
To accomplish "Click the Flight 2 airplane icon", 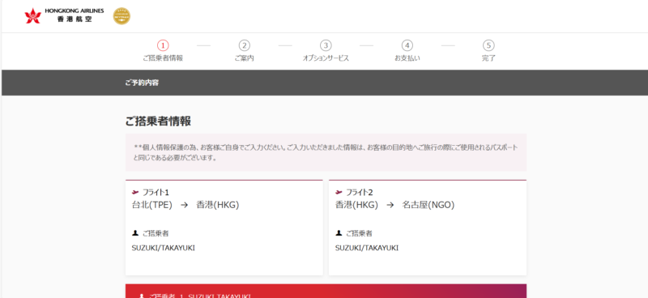I will point(339,192).
